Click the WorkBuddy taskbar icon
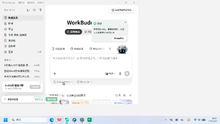This screenshot has height=124, width=220. pyautogui.click(x=67, y=120)
